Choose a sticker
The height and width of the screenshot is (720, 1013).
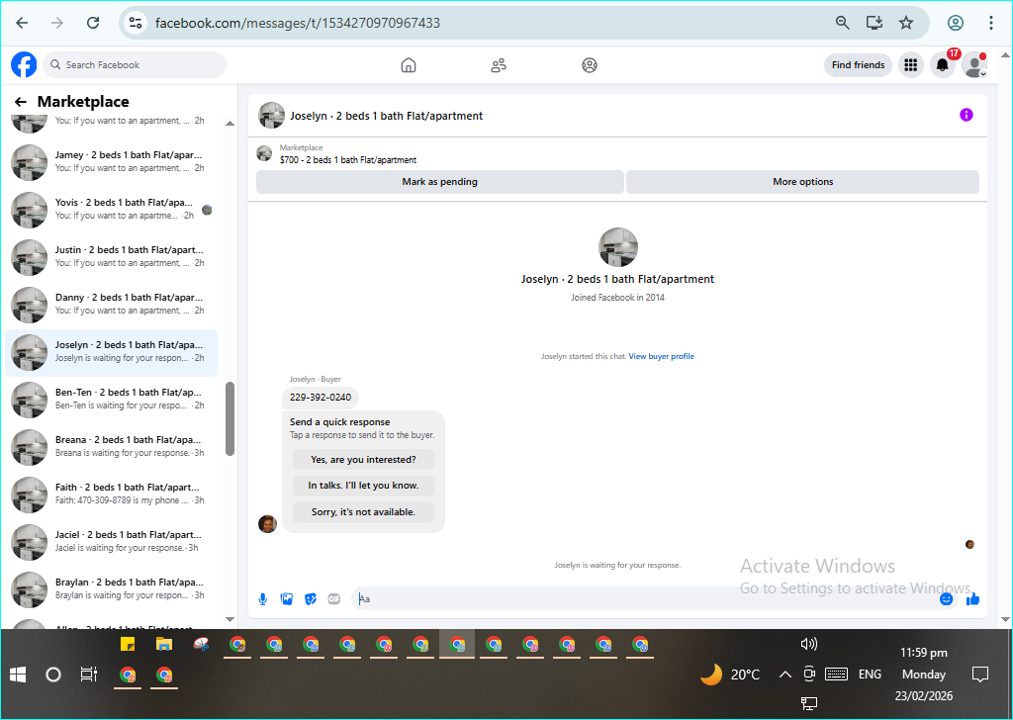tap(310, 599)
